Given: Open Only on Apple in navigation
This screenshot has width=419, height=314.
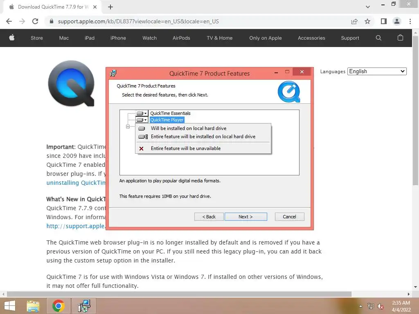Looking at the screenshot, I should pyautogui.click(x=265, y=38).
